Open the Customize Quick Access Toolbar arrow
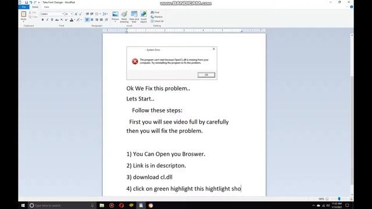 click(39, 2)
